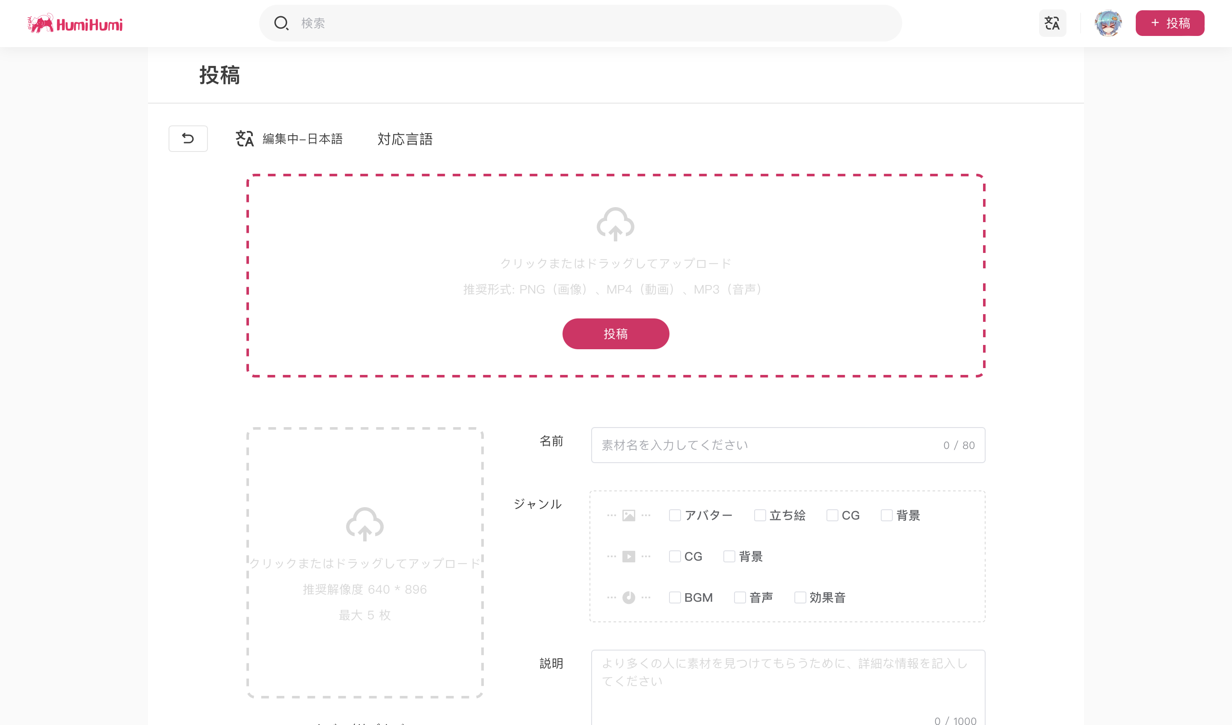Open the user avatar profile menu
1232x725 pixels.
1108,23
